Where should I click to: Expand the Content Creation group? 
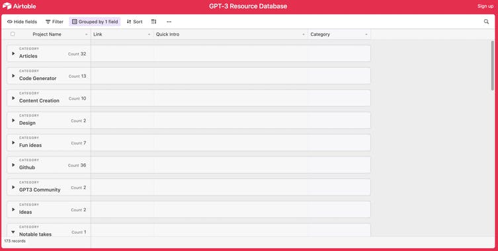pyautogui.click(x=13, y=98)
